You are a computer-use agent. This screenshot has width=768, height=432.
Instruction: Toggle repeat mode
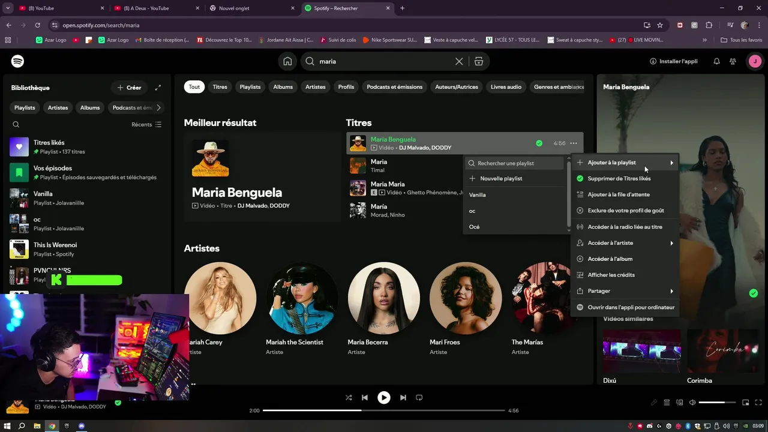pos(419,397)
